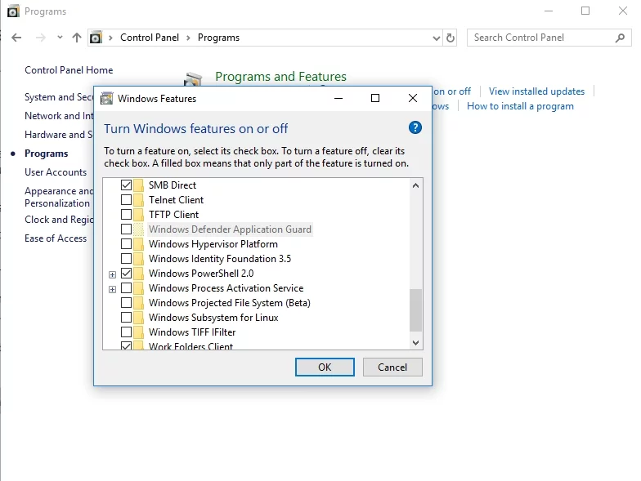Enable Windows Subsystem for Linux checkbox
Viewport: 641px width, 481px height.
126,317
